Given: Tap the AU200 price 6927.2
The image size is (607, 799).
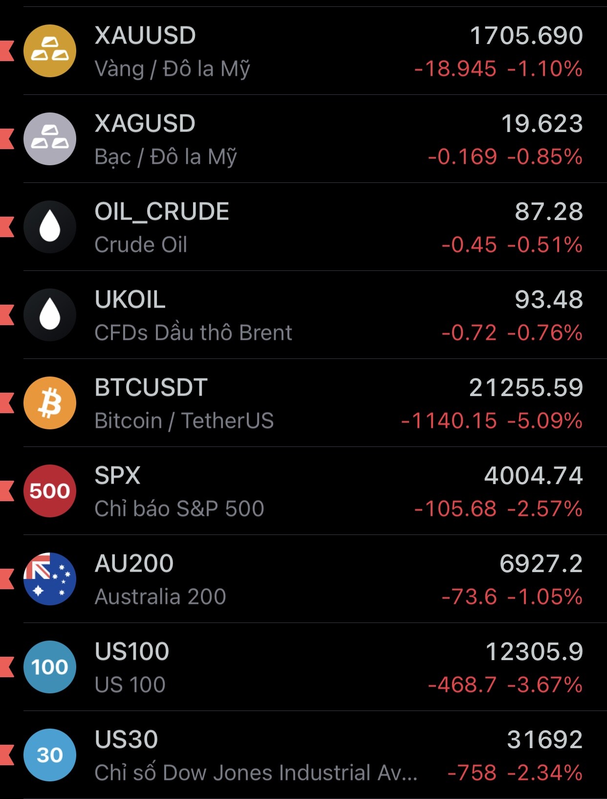Looking at the screenshot, I should (x=541, y=564).
